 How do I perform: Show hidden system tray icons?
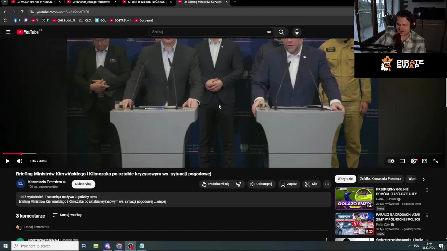pyautogui.click(x=409, y=246)
